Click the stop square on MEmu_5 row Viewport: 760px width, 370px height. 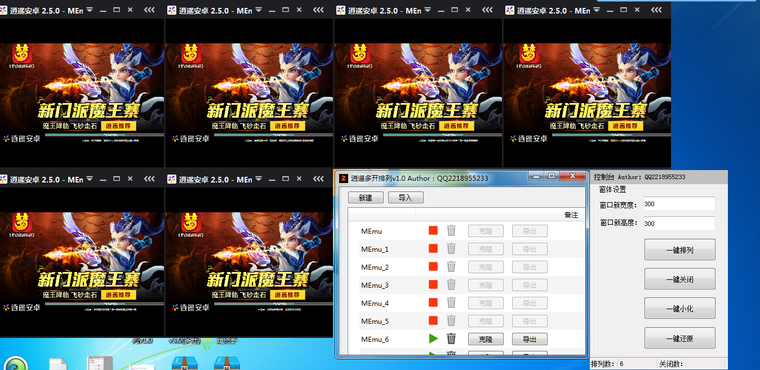(x=433, y=320)
